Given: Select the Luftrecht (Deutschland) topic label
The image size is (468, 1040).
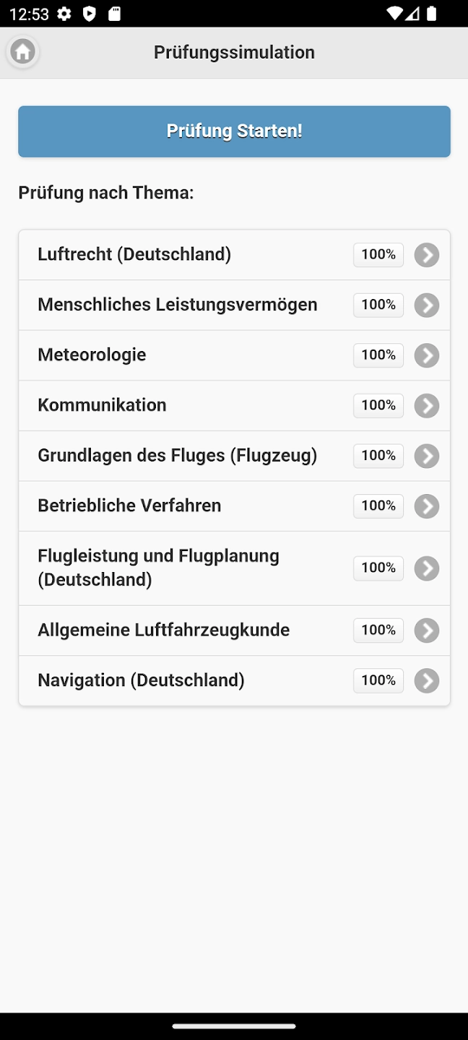Looking at the screenshot, I should (x=134, y=254).
